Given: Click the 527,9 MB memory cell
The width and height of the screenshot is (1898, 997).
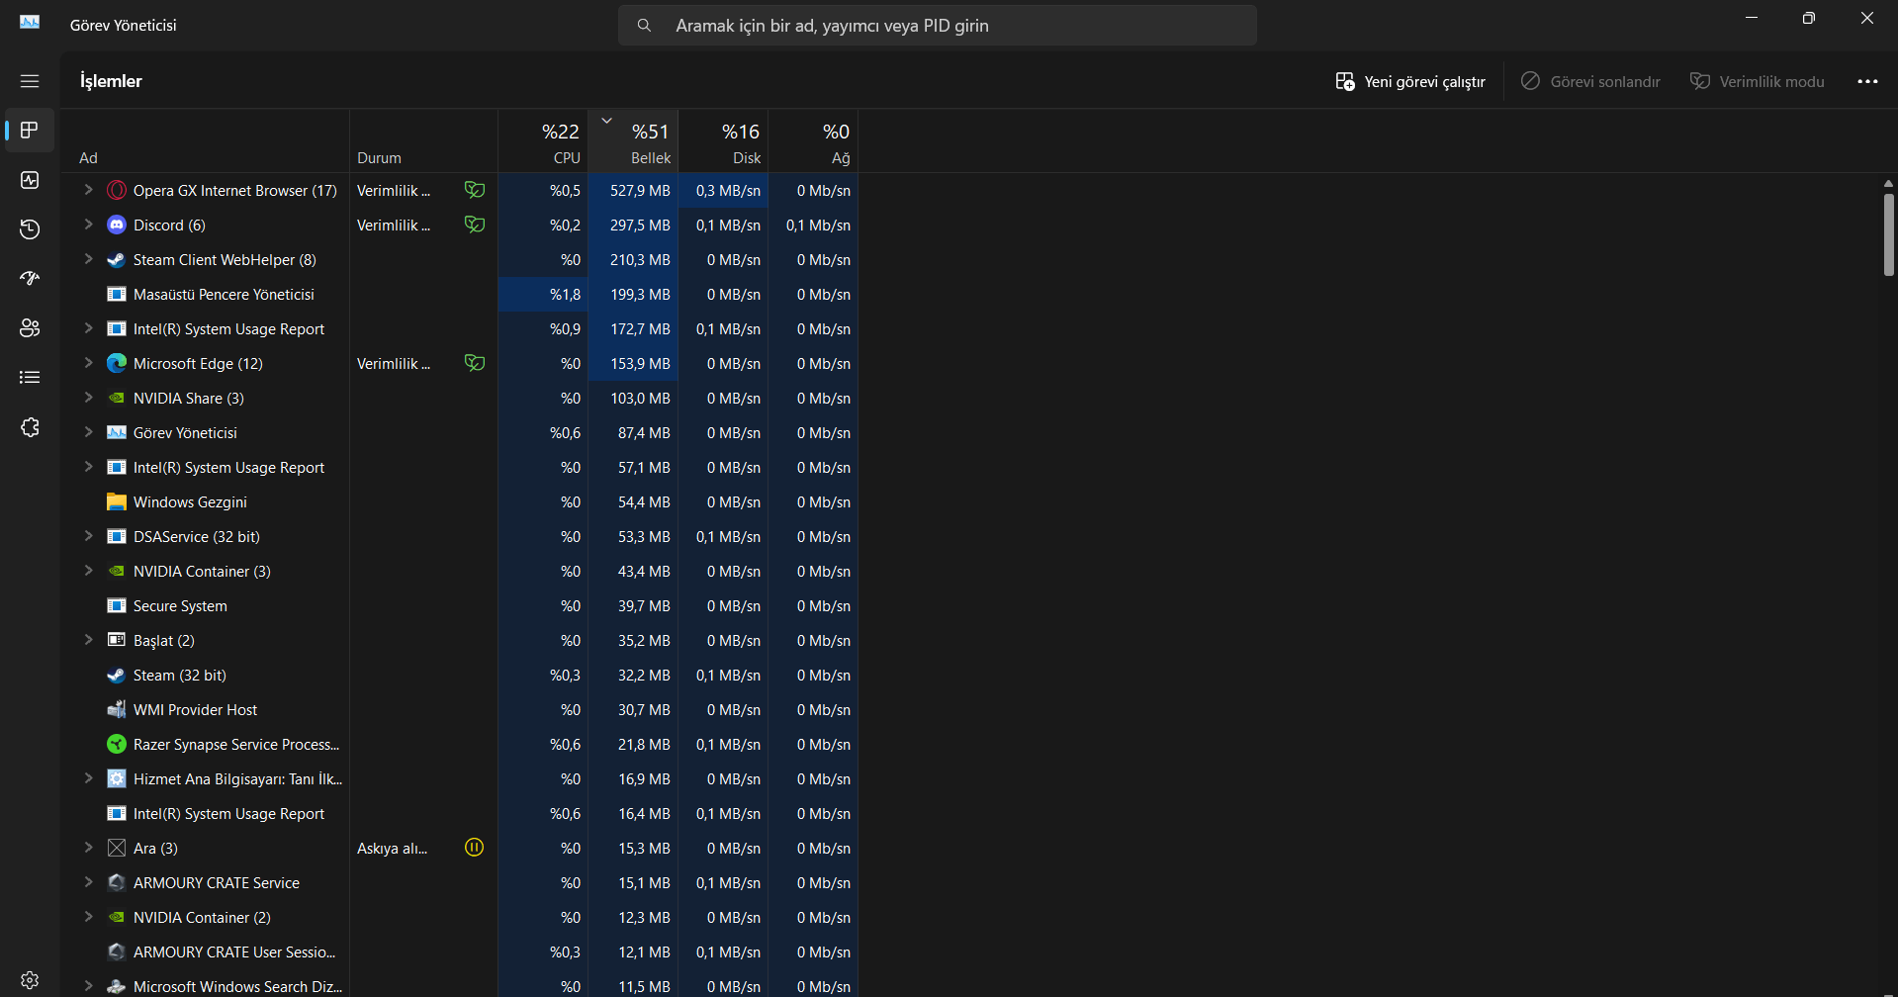Looking at the screenshot, I should [633, 190].
